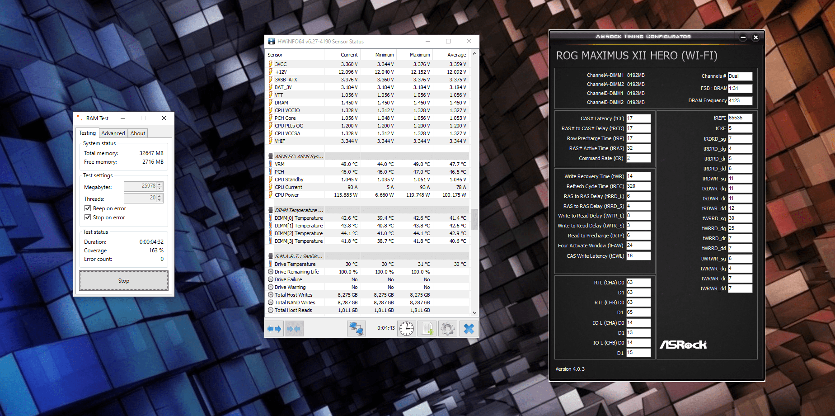
Task: Open the remote network monitors icon in HWiNFO
Action: pos(356,329)
